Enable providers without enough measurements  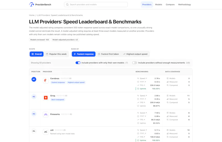click(x=135, y=63)
